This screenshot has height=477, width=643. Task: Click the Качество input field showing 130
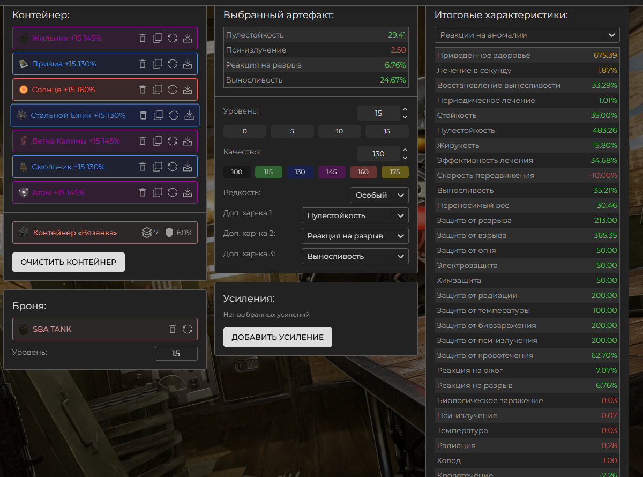click(378, 154)
